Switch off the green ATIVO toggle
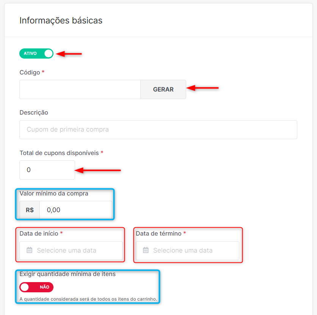 (x=36, y=53)
